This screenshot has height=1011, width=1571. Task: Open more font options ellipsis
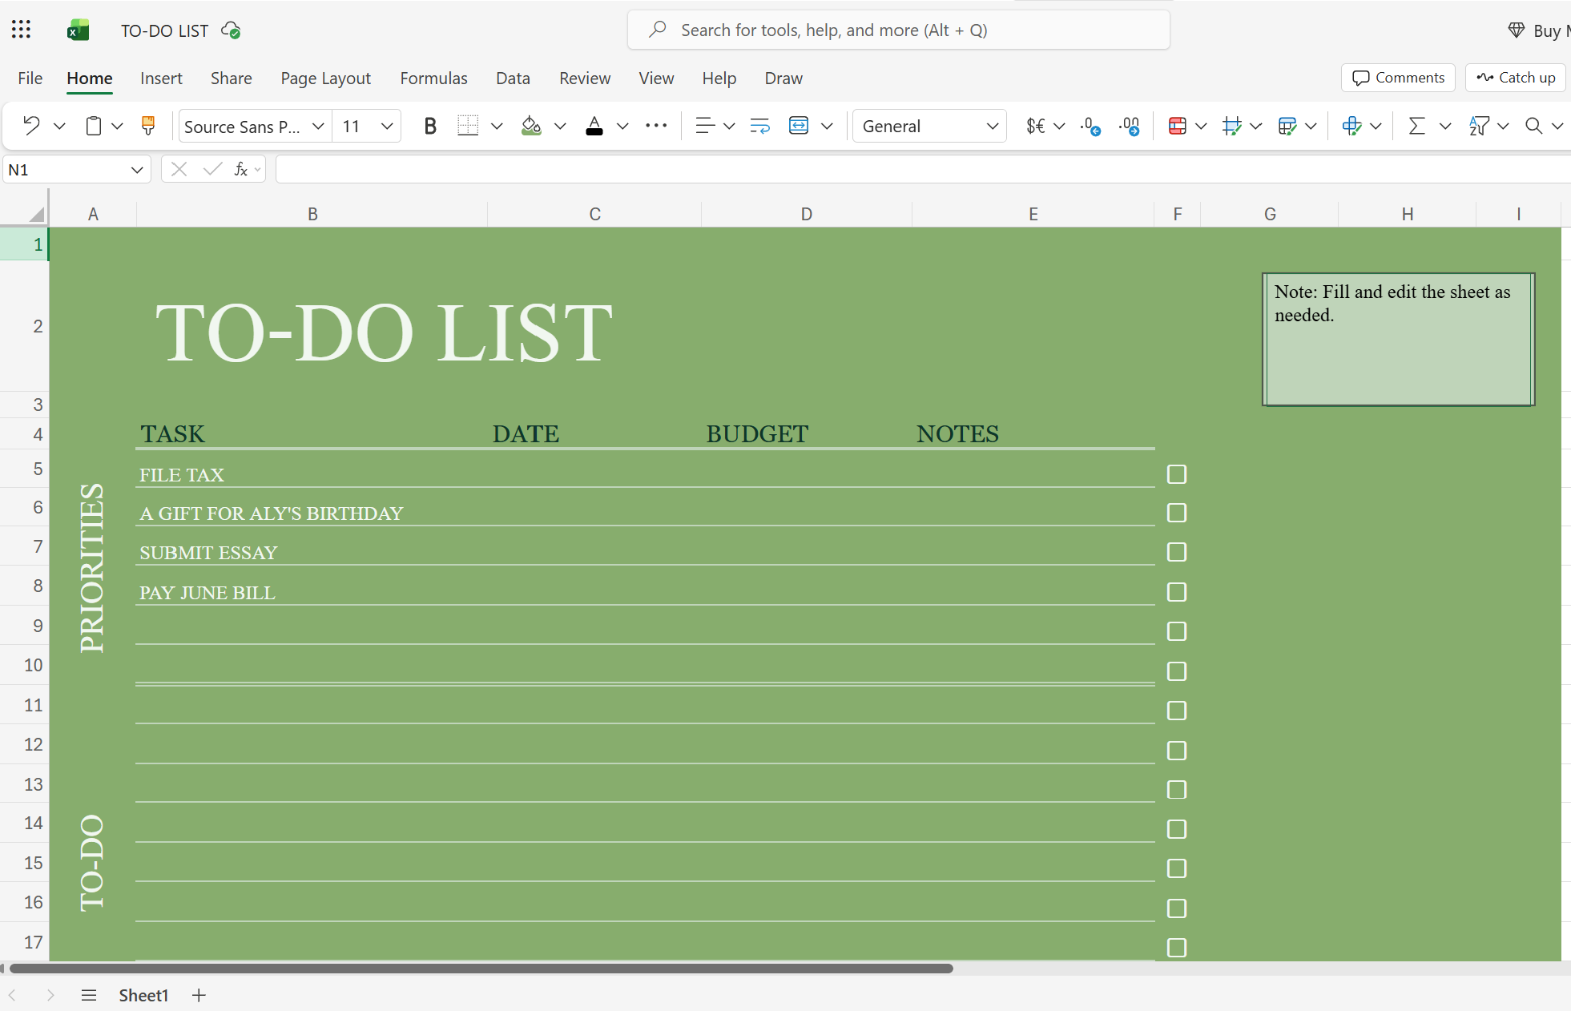656,126
